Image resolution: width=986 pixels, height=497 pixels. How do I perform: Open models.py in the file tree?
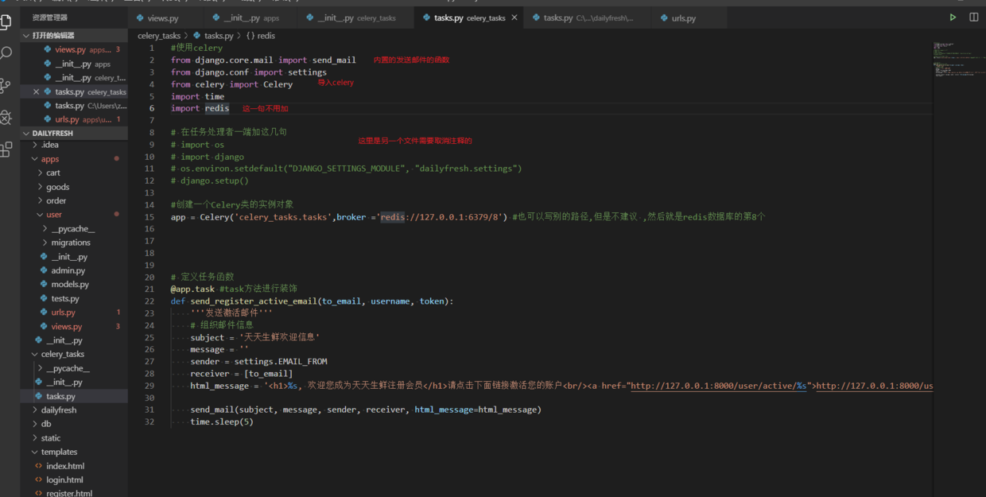[x=74, y=285]
